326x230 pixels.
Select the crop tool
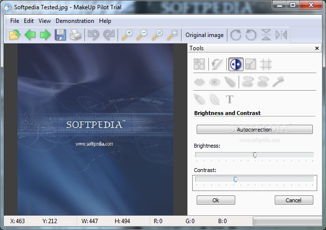point(266,64)
